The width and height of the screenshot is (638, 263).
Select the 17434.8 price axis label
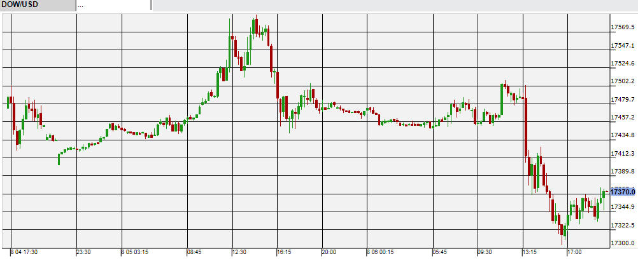(x=623, y=135)
